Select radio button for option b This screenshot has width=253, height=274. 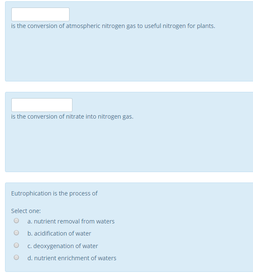point(16,233)
